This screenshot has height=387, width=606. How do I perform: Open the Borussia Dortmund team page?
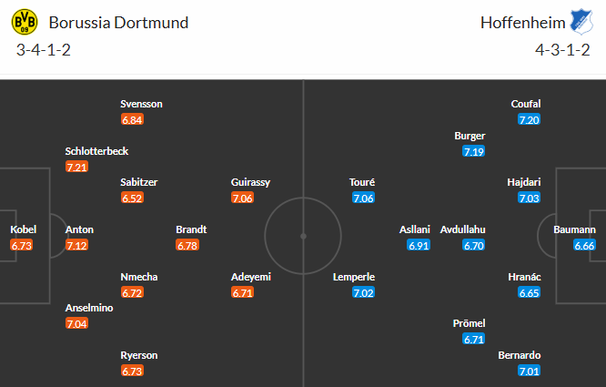click(x=119, y=22)
